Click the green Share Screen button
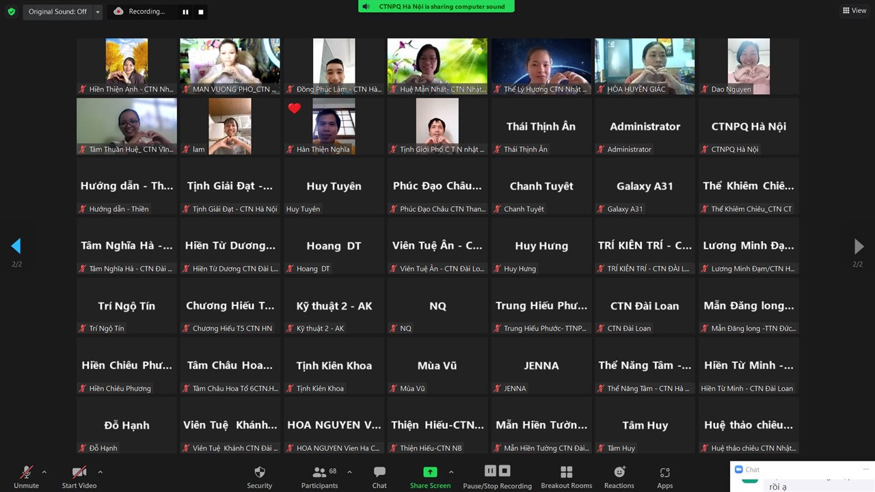875x492 pixels. pyautogui.click(x=430, y=476)
